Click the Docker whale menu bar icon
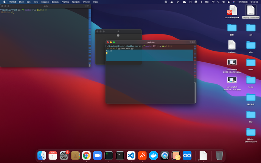Screen dimensions: 261x163 [172, 2]
